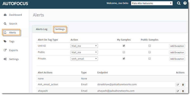This screenshot has width=191, height=96.
Task: Delete the AAA_email_action alert action
Action: pos(183,85)
